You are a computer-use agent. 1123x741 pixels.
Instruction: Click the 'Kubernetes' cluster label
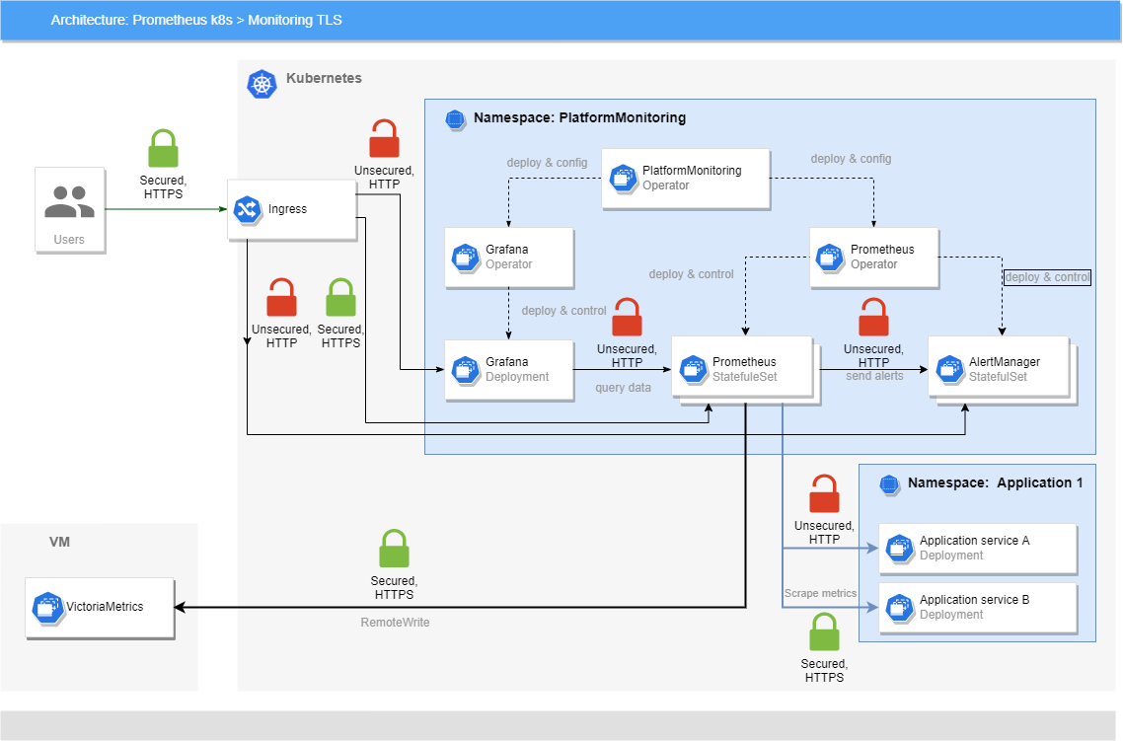click(x=324, y=78)
